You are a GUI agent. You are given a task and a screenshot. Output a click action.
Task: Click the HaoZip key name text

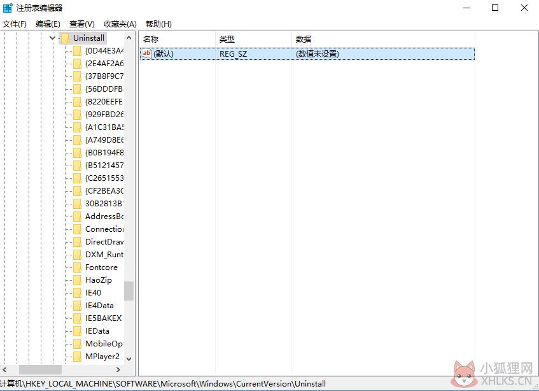99,280
